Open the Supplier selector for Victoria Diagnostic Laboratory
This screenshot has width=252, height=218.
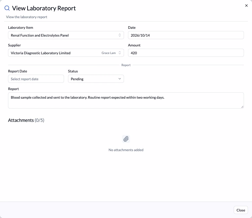coord(66,53)
